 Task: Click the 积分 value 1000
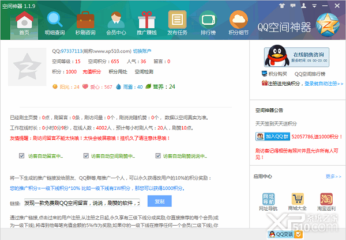tap(72, 72)
